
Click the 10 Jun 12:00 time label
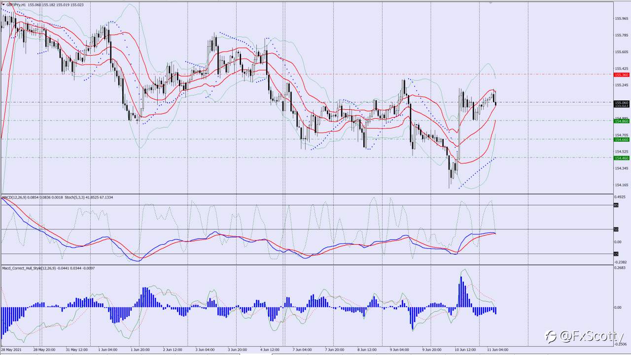click(x=465, y=350)
